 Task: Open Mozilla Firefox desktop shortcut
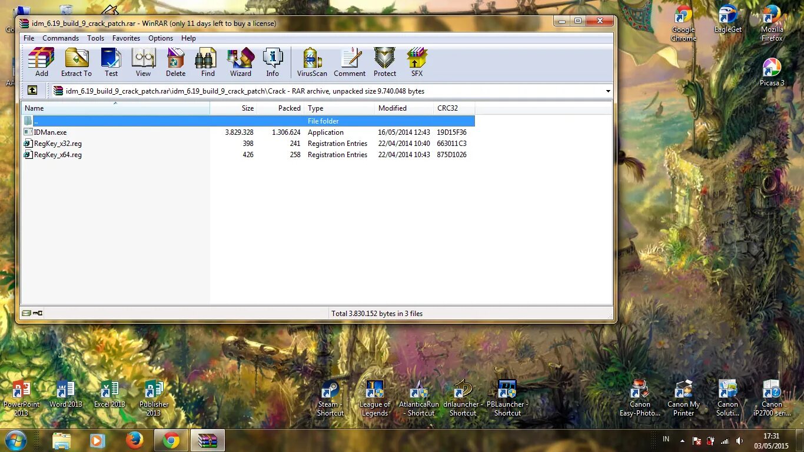(x=772, y=24)
